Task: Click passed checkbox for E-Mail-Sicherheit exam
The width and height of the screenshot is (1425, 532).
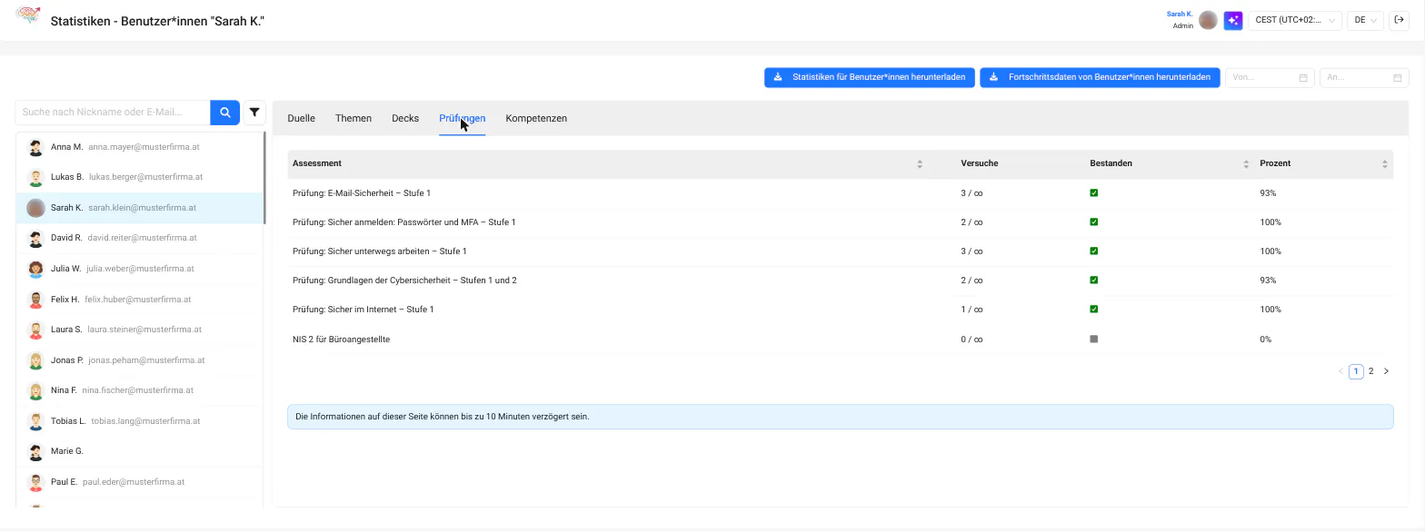Action: (1094, 193)
